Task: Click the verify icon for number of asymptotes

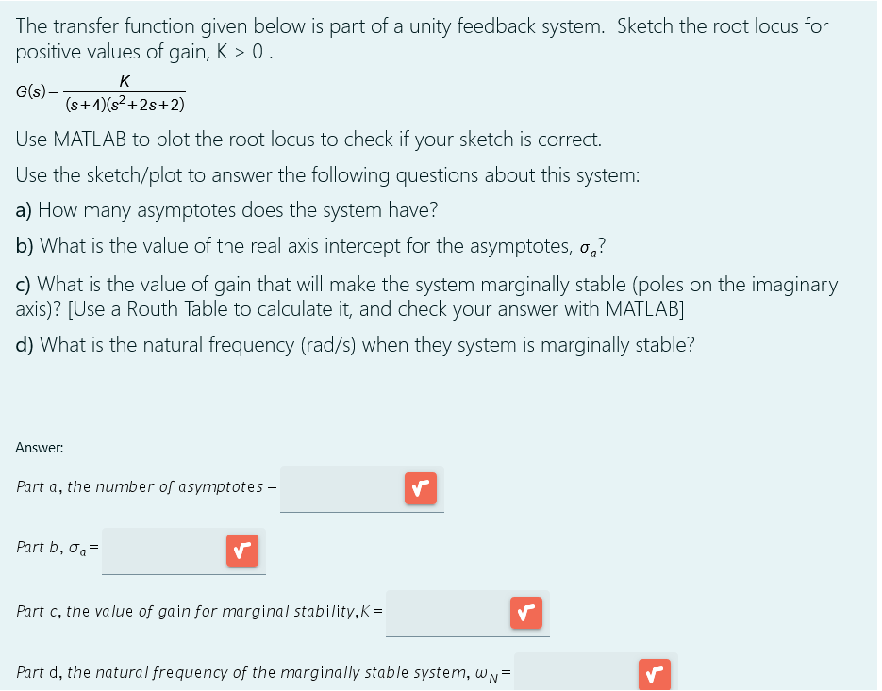Action: click(420, 488)
